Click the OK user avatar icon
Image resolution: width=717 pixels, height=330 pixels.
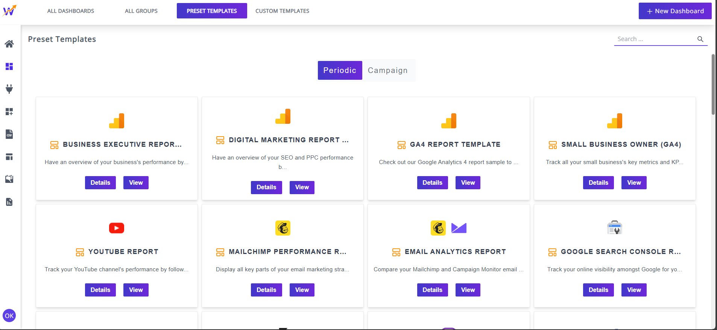coord(9,316)
